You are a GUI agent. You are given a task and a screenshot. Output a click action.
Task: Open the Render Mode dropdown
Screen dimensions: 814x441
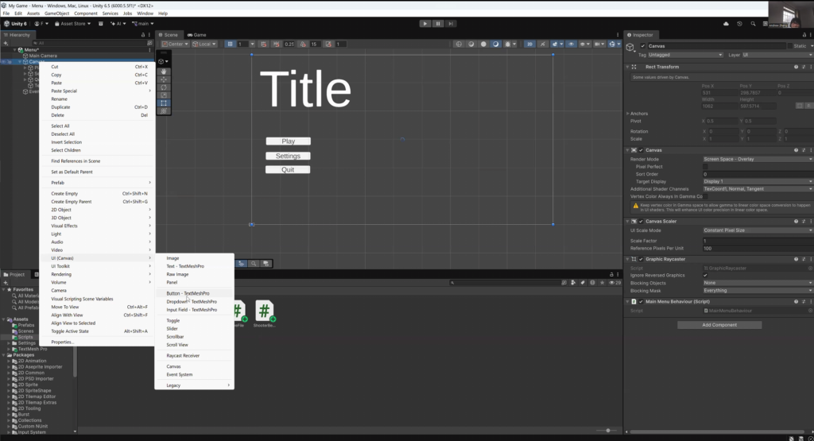coord(758,159)
